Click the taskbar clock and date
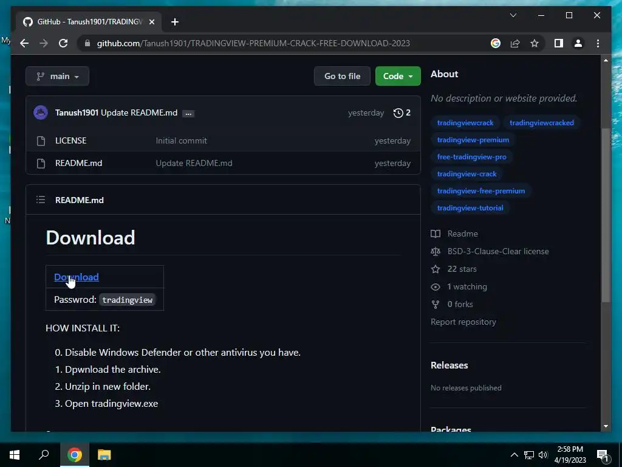 click(x=570, y=455)
